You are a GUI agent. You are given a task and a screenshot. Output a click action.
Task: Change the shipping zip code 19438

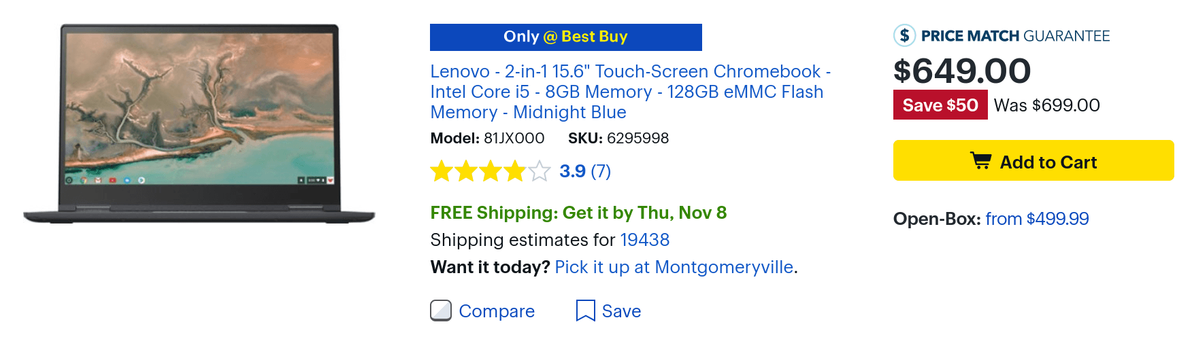(x=645, y=240)
